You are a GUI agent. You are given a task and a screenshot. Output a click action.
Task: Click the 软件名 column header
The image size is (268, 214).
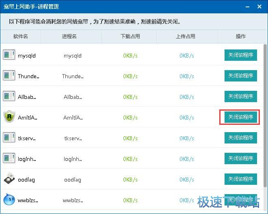(x=21, y=36)
